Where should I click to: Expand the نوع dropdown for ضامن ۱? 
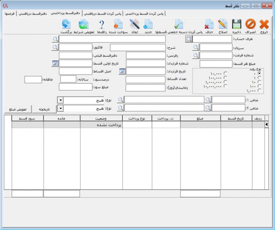[60, 100]
